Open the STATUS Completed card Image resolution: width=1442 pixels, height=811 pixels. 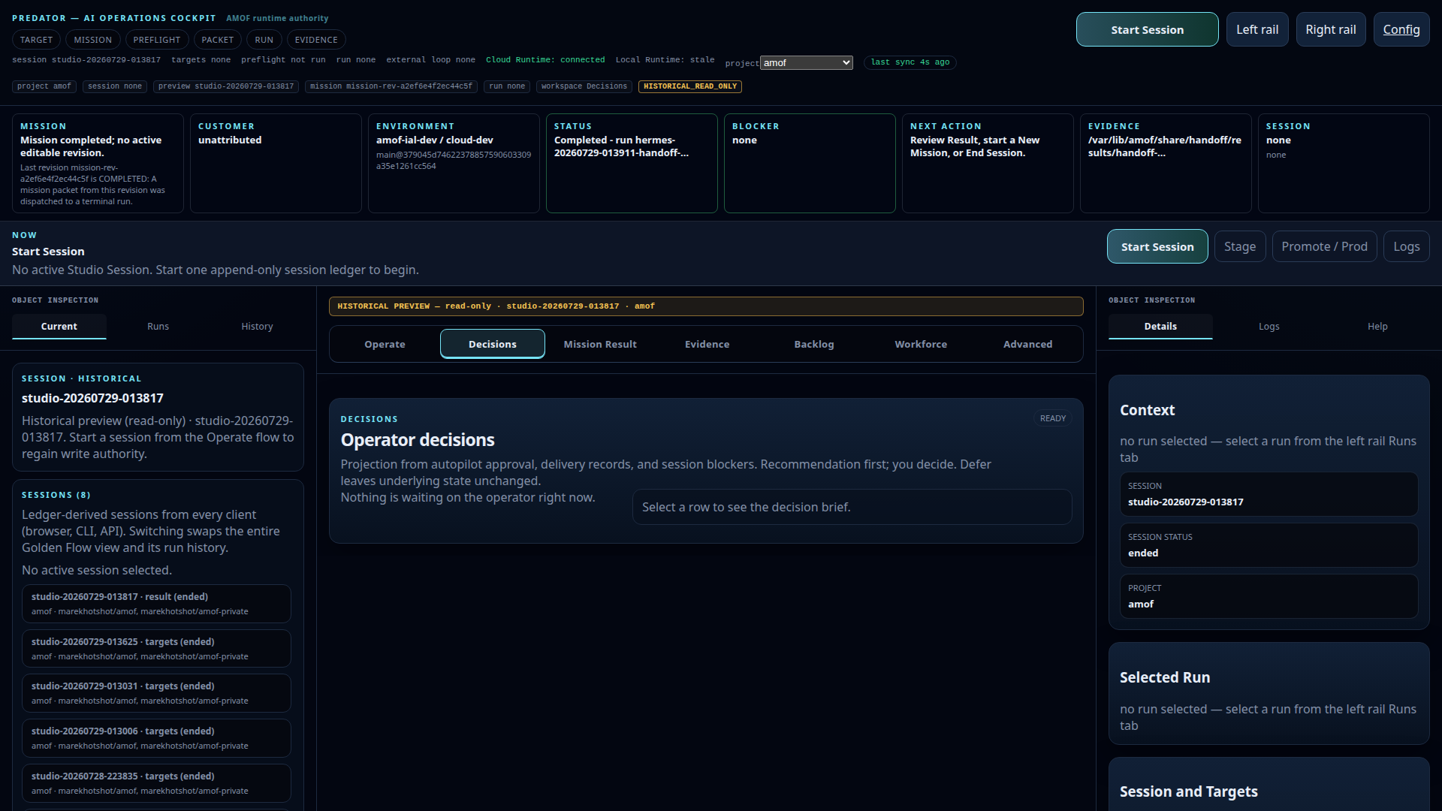(632, 163)
